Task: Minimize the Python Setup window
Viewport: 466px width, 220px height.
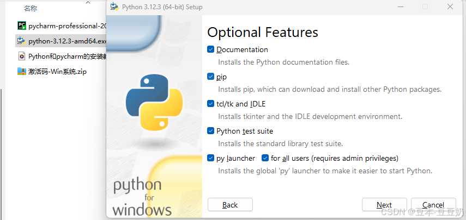Action: pos(400,7)
